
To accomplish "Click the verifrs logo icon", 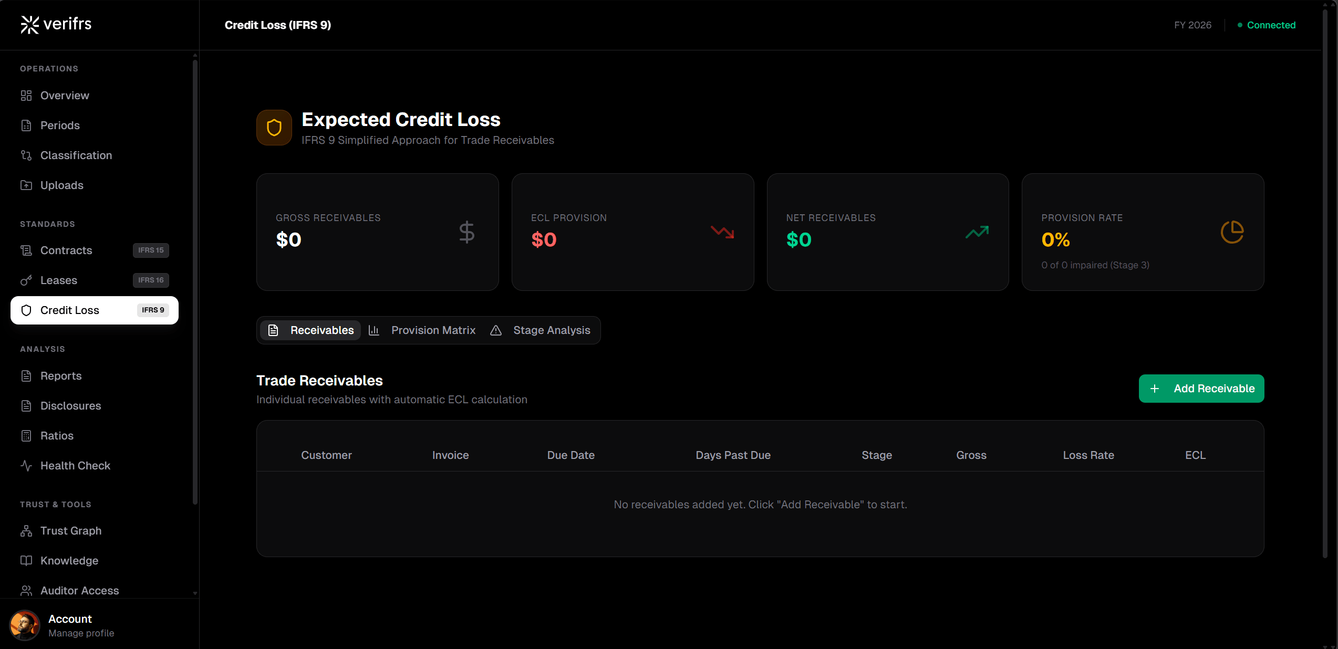I will point(29,24).
